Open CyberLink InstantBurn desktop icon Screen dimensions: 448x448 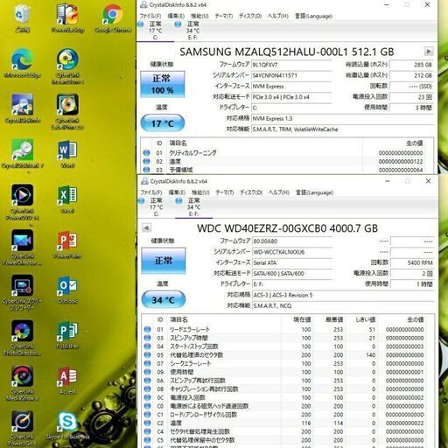coord(67,66)
